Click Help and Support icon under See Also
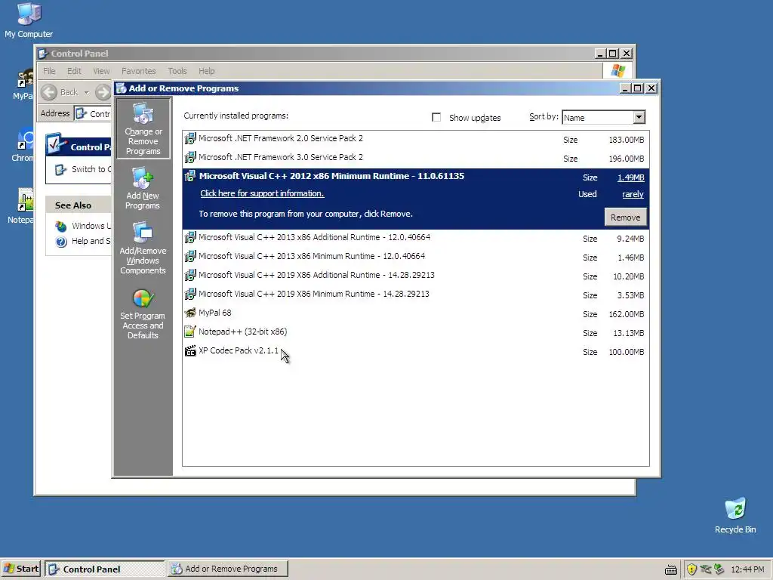773x580 pixels. tap(61, 242)
